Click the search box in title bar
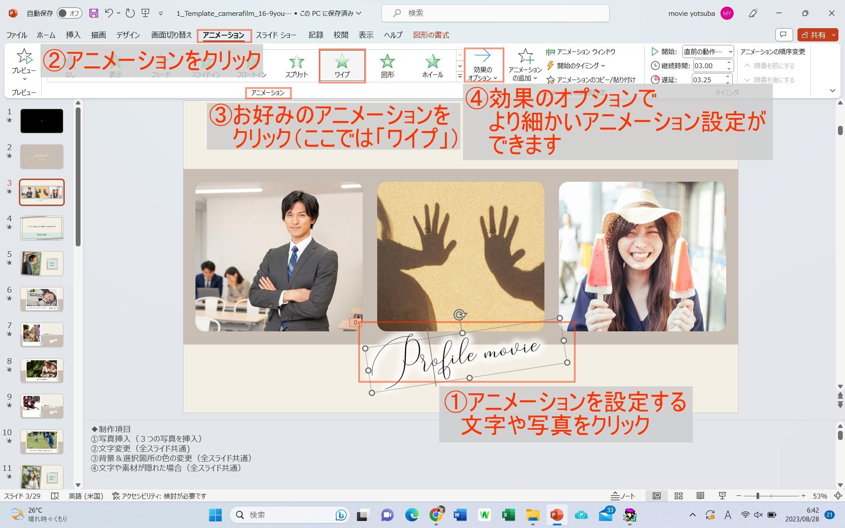 [495, 13]
